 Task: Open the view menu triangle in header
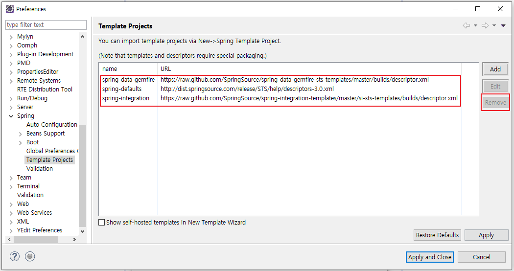click(x=503, y=25)
